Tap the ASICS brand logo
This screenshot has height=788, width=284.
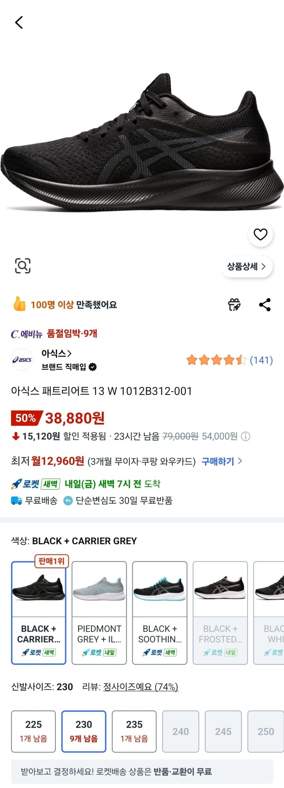click(22, 360)
